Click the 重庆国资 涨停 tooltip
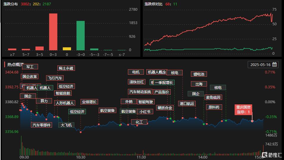The width and height of the screenshot is (284, 160). 244,110
